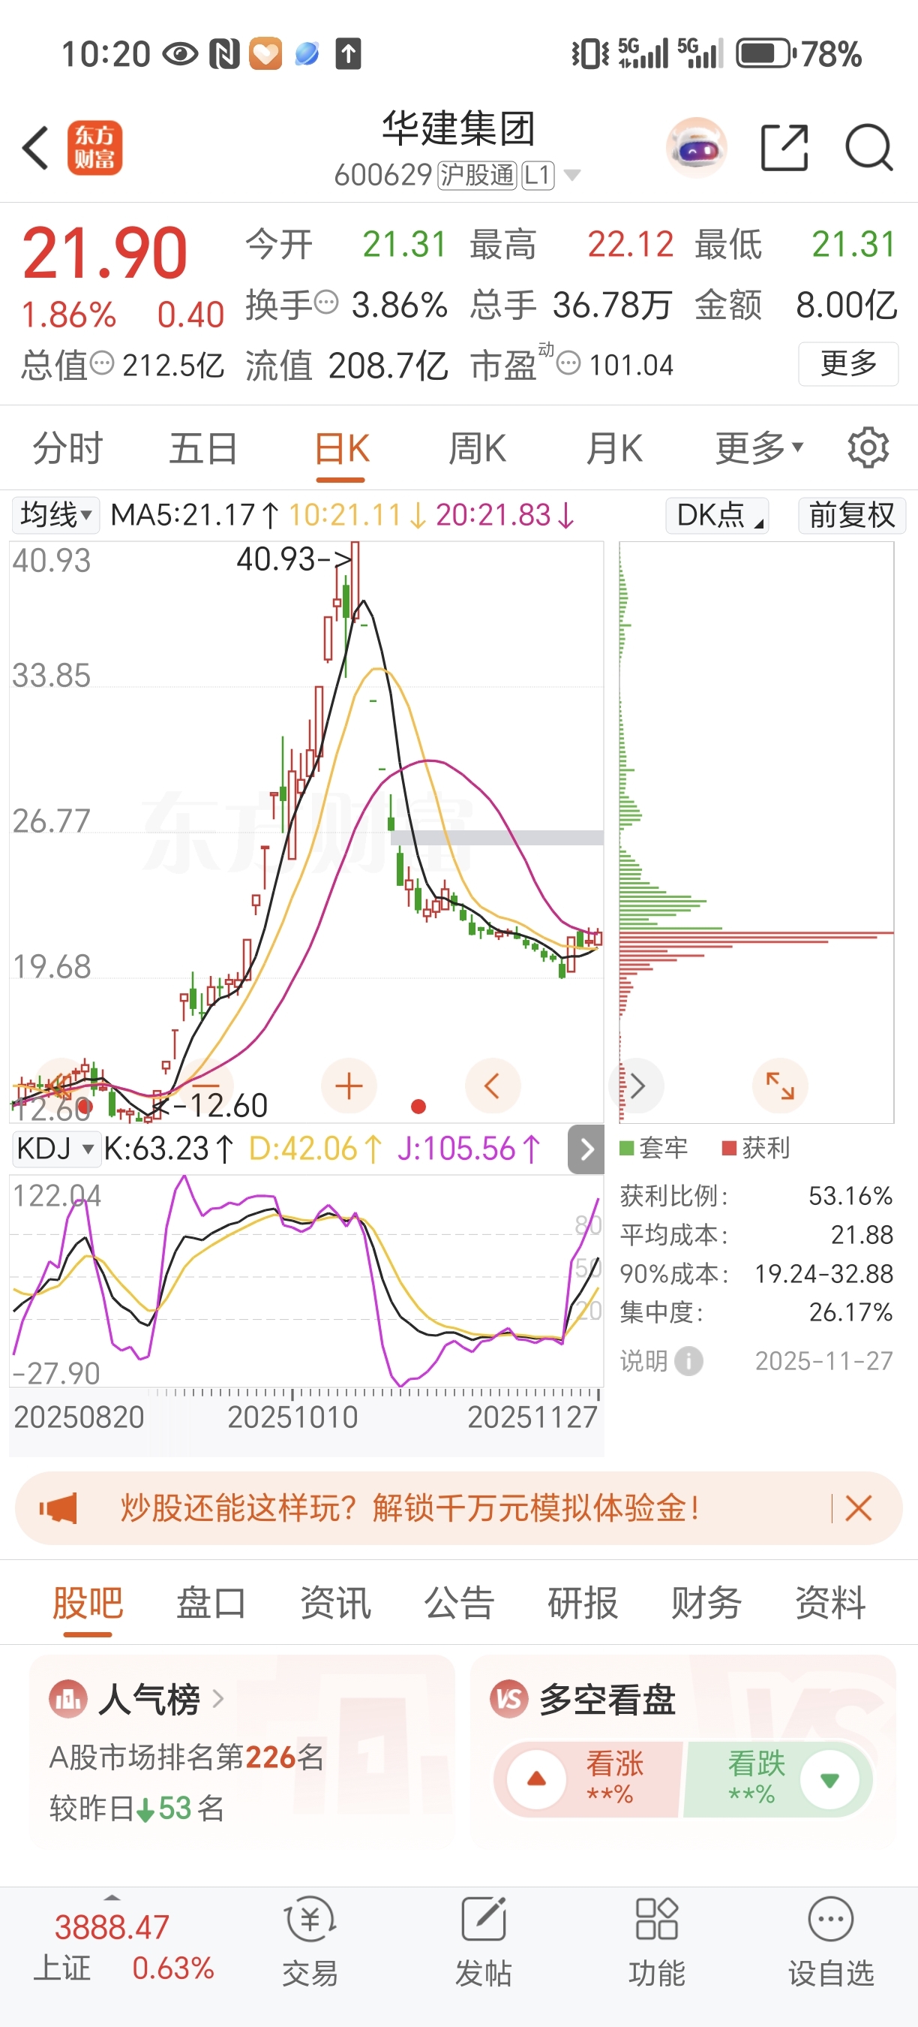Open the 均线 indicator dropdown
Image resolution: width=918 pixels, height=2027 pixels.
(55, 514)
